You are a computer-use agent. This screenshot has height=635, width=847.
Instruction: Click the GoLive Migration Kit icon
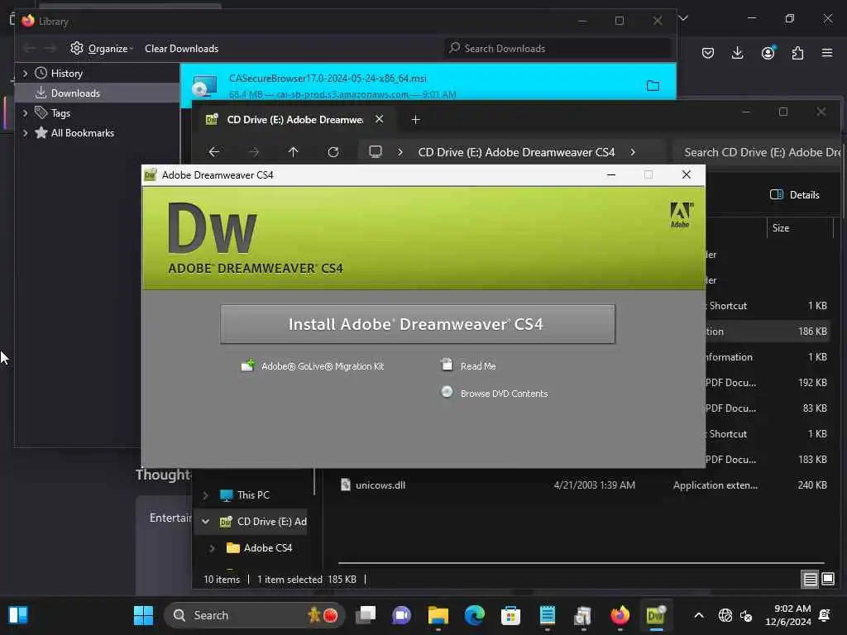tap(248, 365)
